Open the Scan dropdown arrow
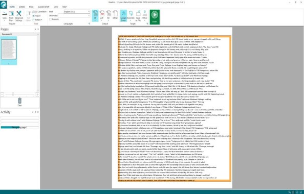This screenshot has width=304, height=194. [5, 20]
